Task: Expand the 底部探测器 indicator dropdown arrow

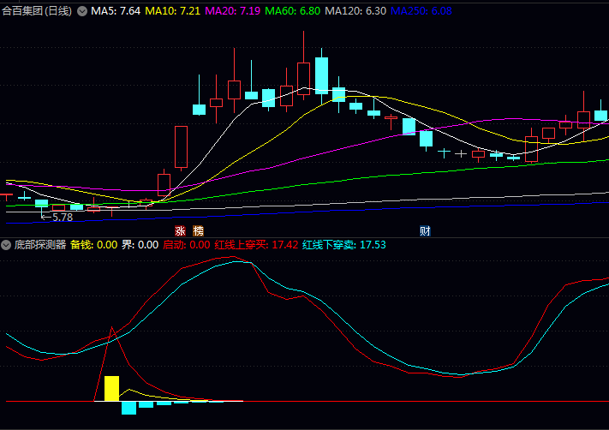Action: point(7,244)
